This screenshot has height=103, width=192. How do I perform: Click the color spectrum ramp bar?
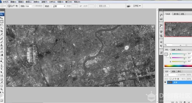[178, 66]
